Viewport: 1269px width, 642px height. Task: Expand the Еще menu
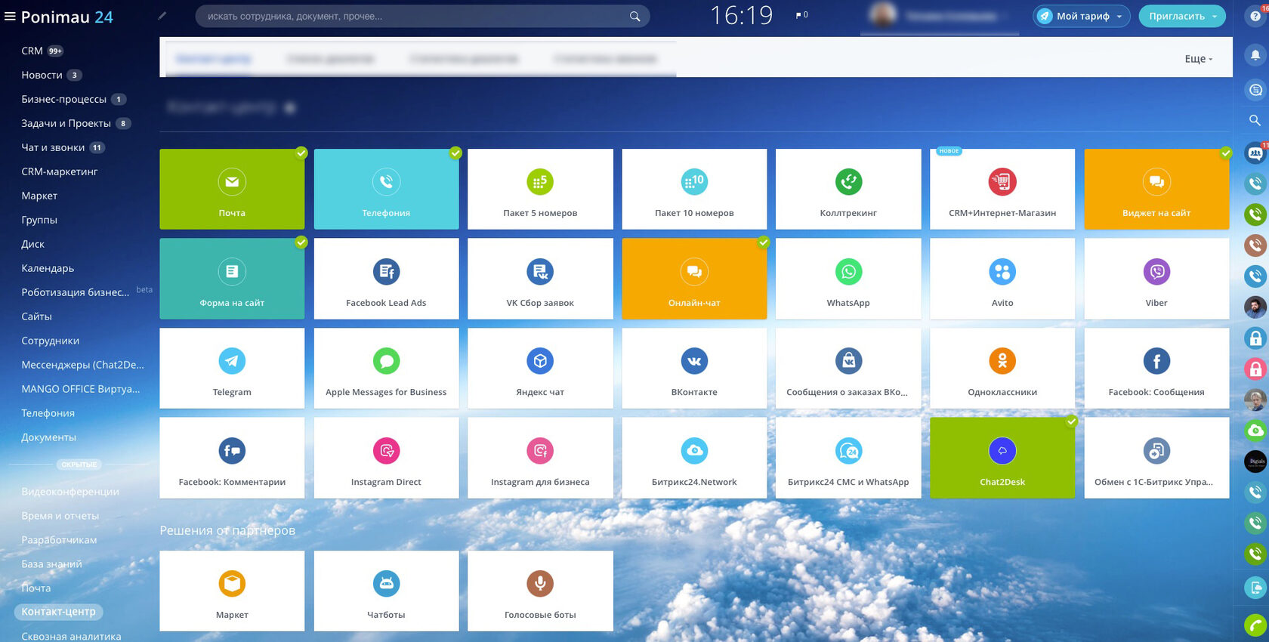pyautogui.click(x=1199, y=59)
